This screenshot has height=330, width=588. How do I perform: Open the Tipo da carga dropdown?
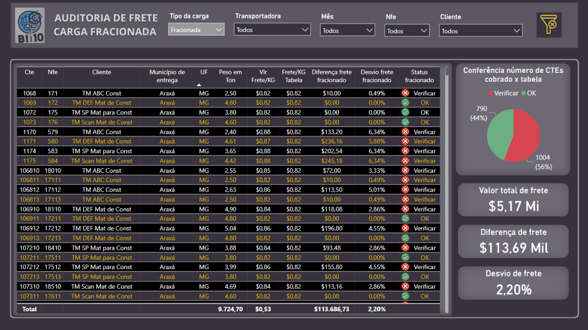(x=196, y=30)
